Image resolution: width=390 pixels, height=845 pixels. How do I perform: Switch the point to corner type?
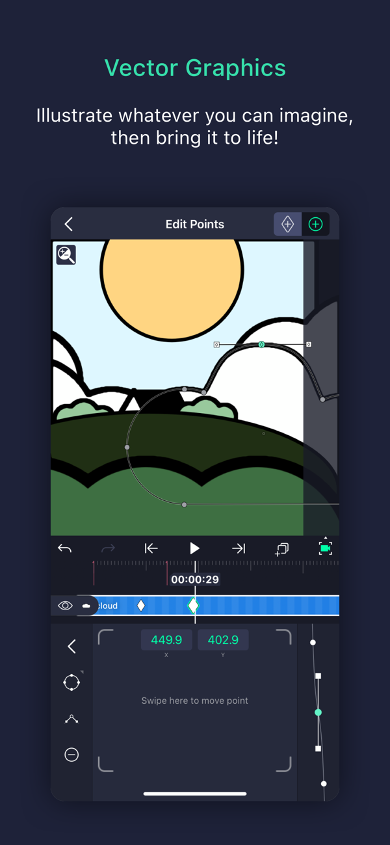[x=71, y=719]
